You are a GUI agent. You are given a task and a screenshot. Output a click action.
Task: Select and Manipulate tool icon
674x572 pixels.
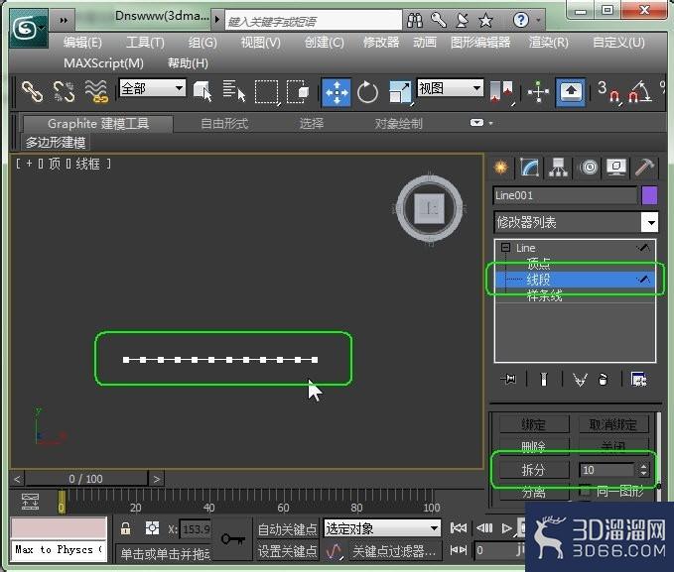[538, 91]
